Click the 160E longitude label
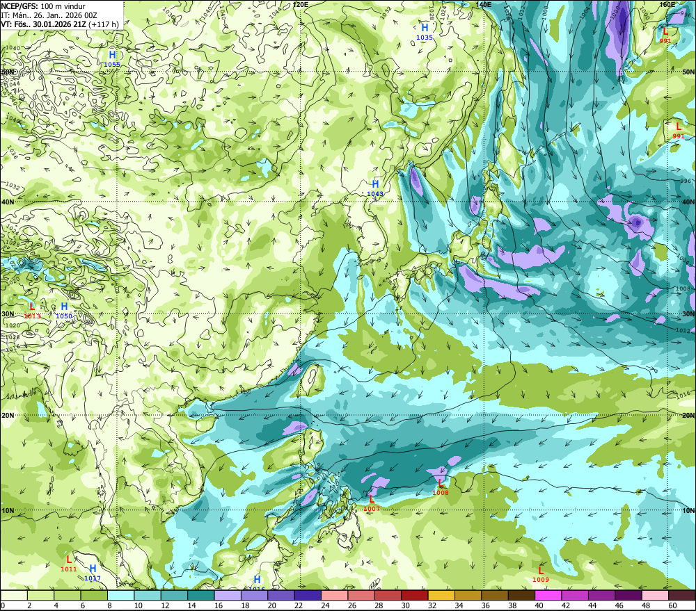Image resolution: width=696 pixels, height=611 pixels. [667, 4]
